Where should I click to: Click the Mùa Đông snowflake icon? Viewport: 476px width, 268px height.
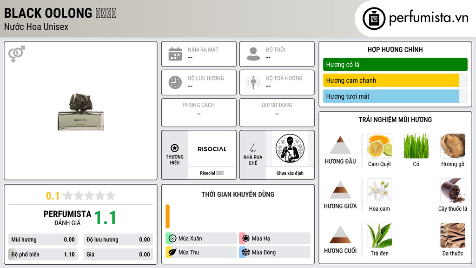click(246, 252)
